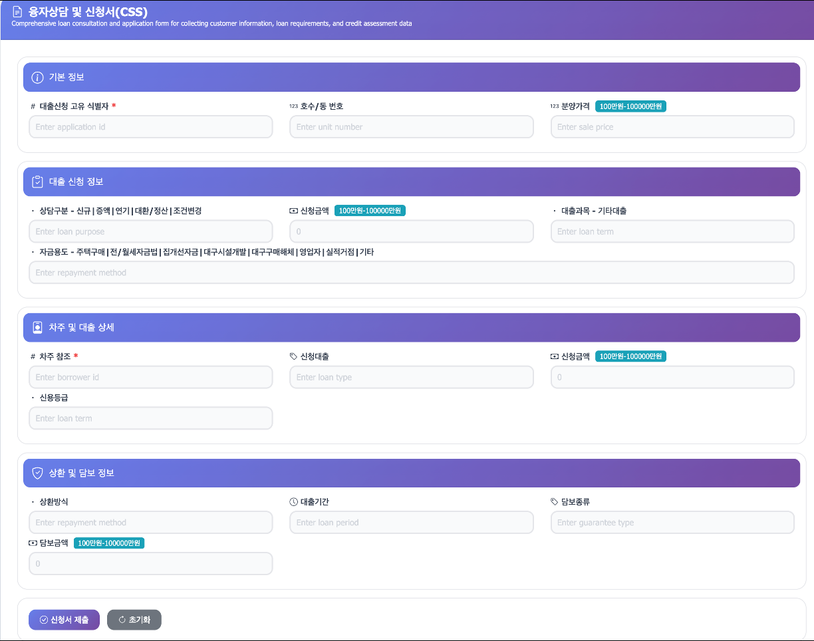Click the 신용등급 input field
This screenshot has height=641, width=814.
pyautogui.click(x=151, y=418)
